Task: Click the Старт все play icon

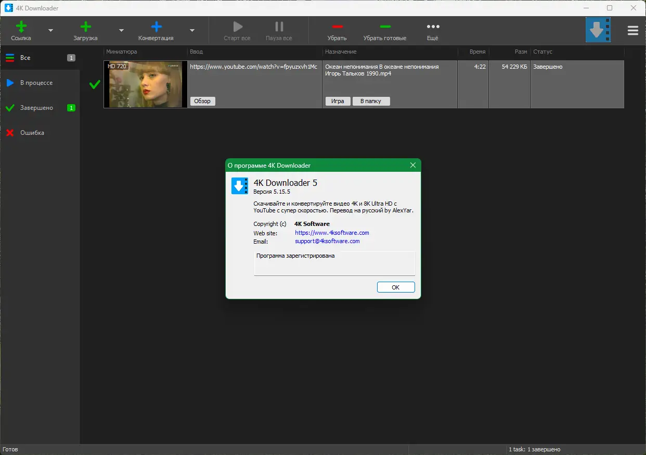Action: tap(237, 27)
